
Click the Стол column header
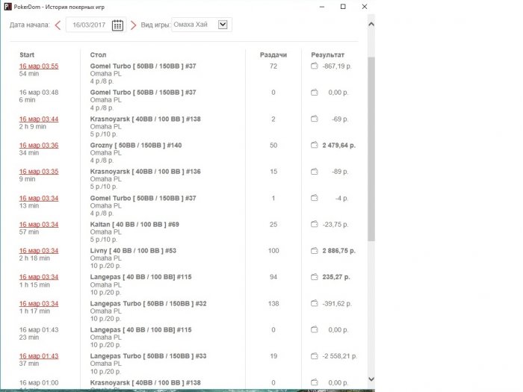[98, 55]
